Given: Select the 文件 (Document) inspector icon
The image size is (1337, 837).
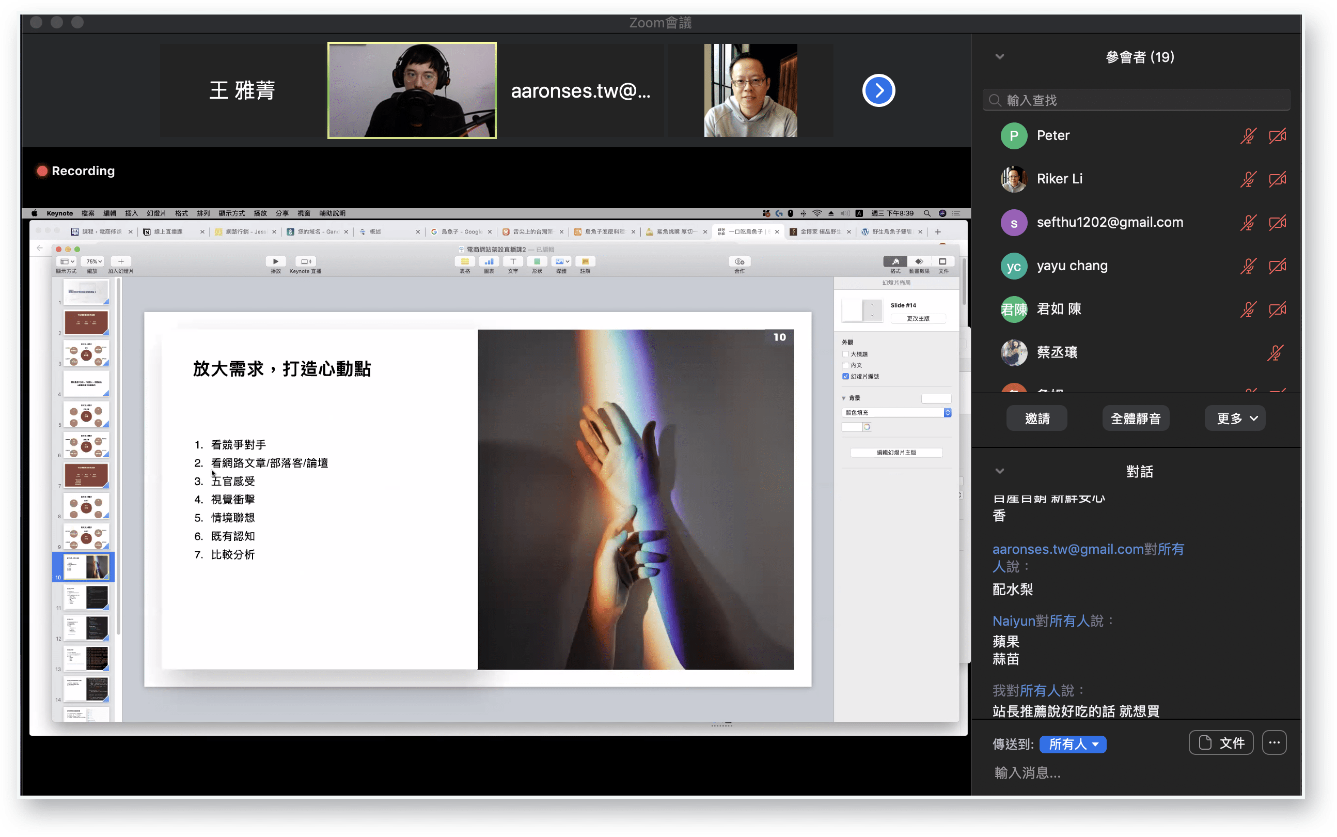Looking at the screenshot, I should [x=942, y=261].
